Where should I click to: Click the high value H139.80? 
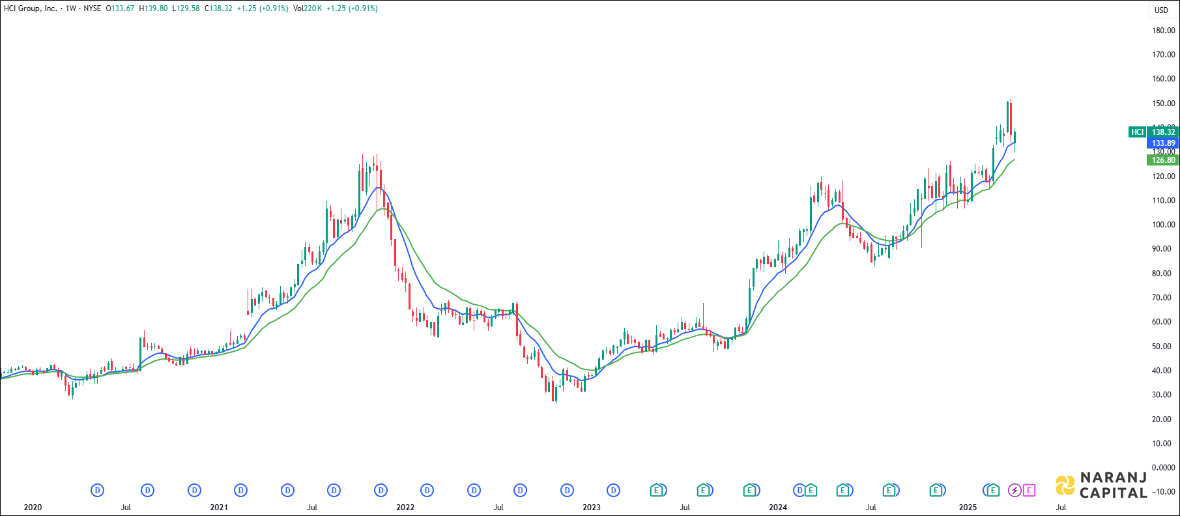[x=153, y=8]
